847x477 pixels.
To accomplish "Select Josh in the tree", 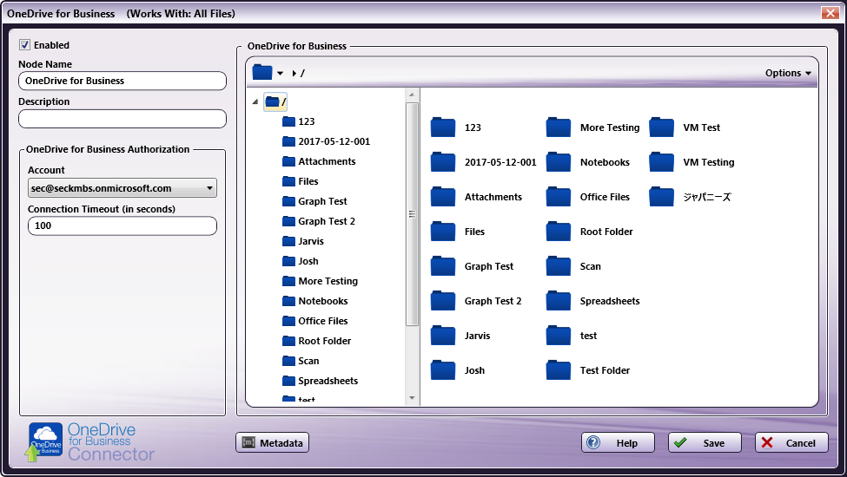I will coord(301,261).
